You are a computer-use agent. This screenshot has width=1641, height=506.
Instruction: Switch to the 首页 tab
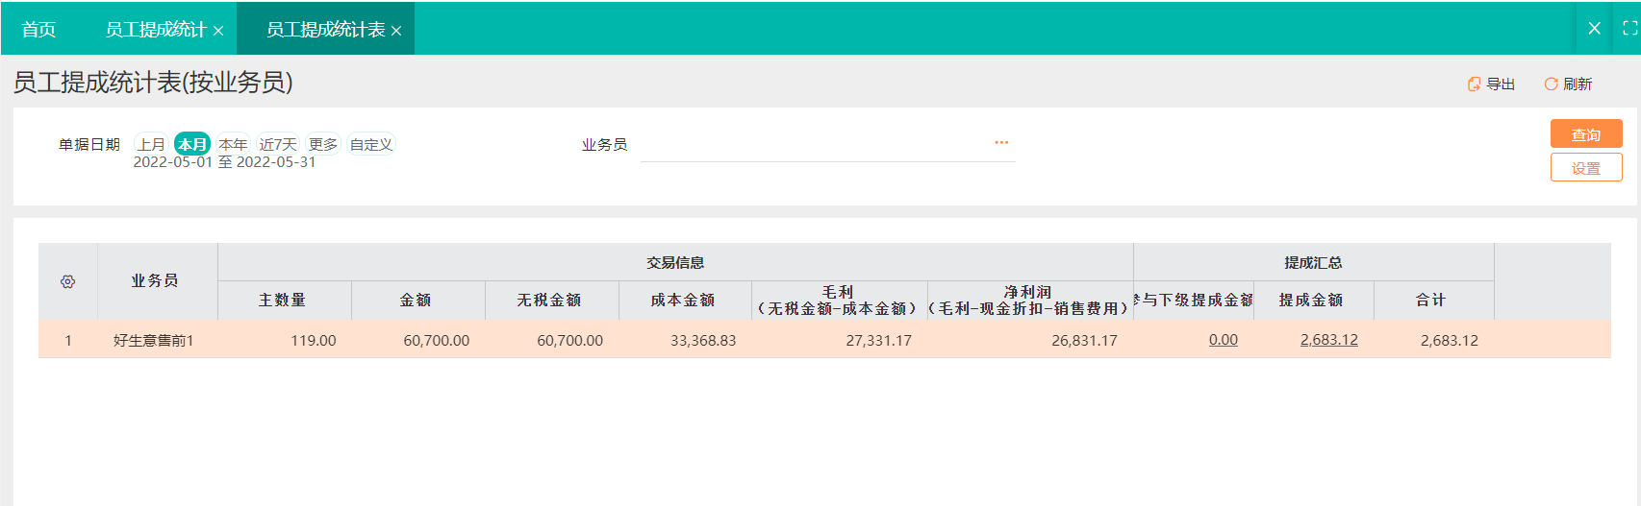click(38, 30)
